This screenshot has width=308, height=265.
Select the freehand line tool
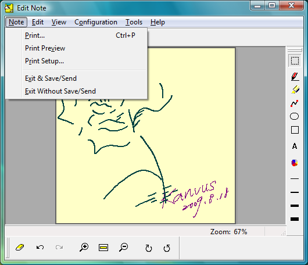pos(295,103)
